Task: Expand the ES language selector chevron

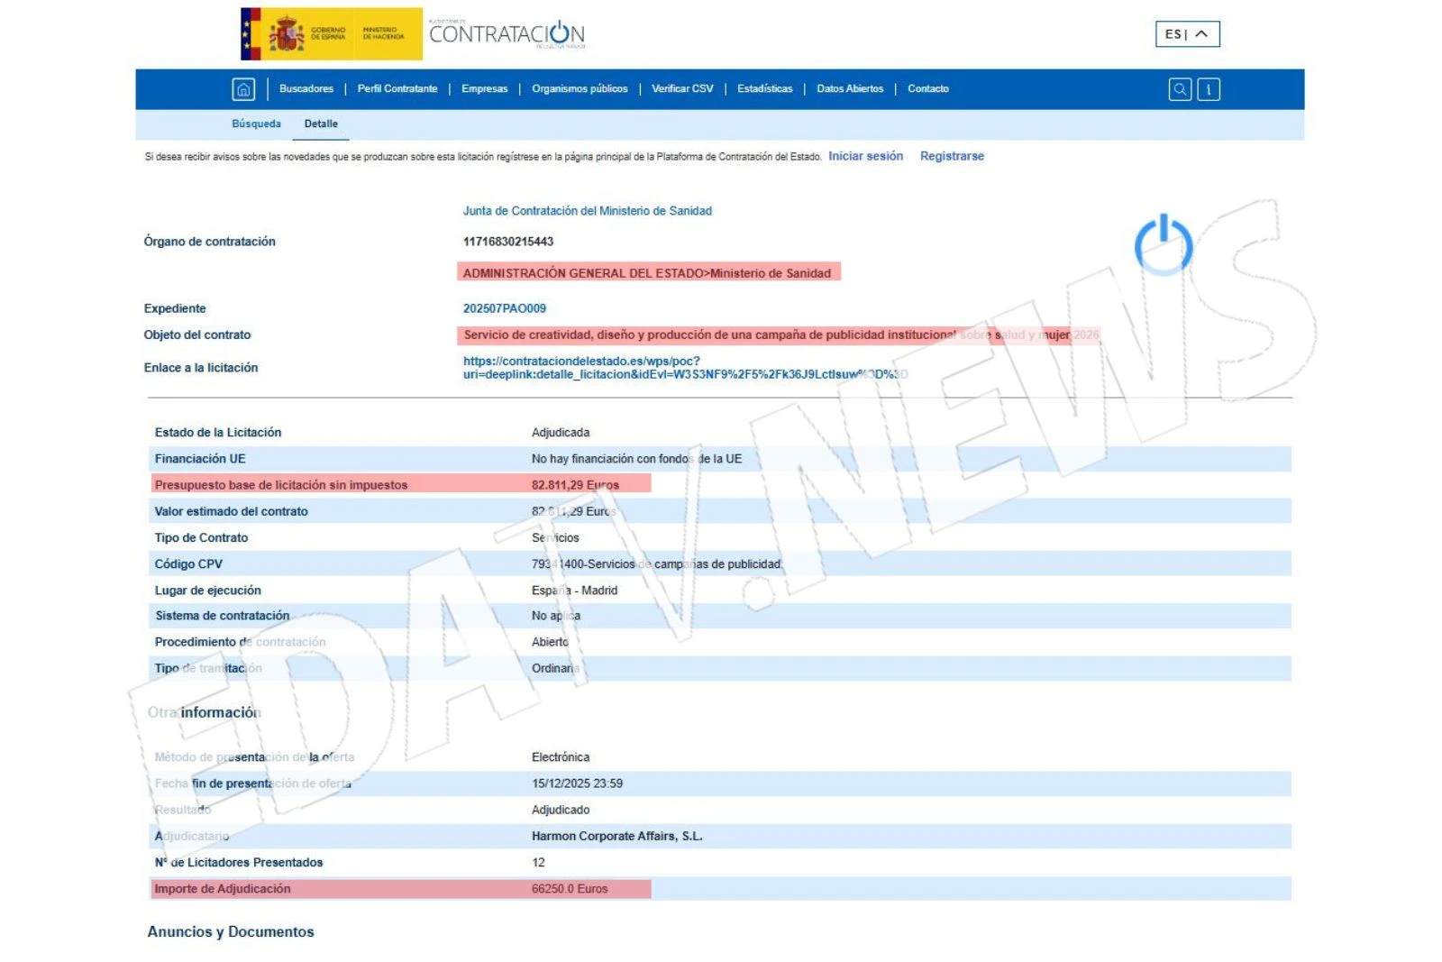Action: point(1200,34)
